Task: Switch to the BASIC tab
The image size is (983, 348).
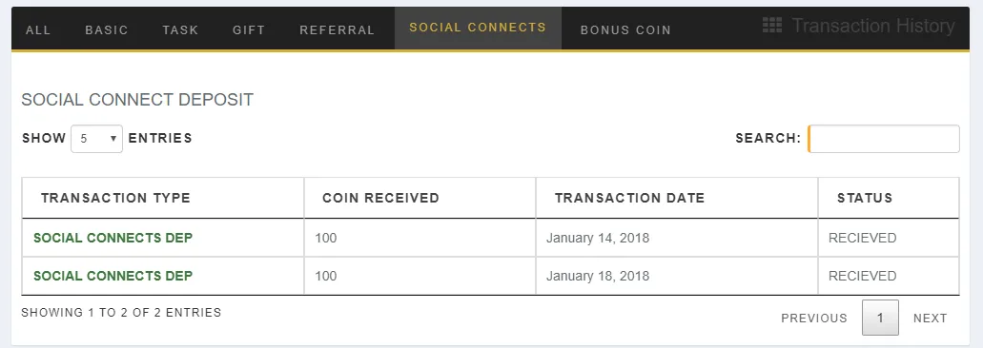Action: pyautogui.click(x=107, y=30)
